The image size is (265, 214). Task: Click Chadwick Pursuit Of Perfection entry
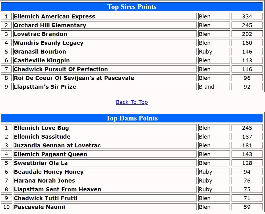[x=61, y=69]
